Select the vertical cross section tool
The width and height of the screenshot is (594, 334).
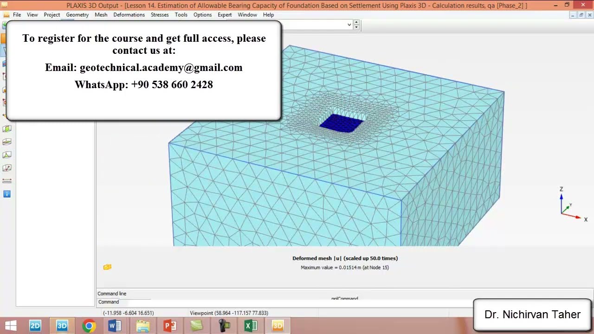[x=7, y=129]
